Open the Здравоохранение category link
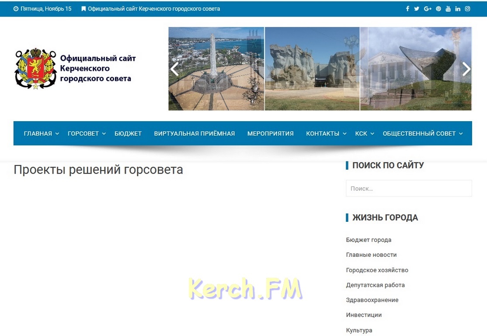 [372, 300]
